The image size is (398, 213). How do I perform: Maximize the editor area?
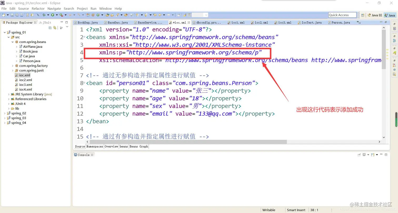point(386,22)
